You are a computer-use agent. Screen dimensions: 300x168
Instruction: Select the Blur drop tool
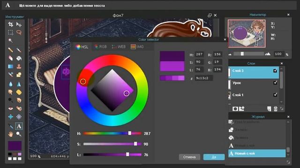[10, 84]
